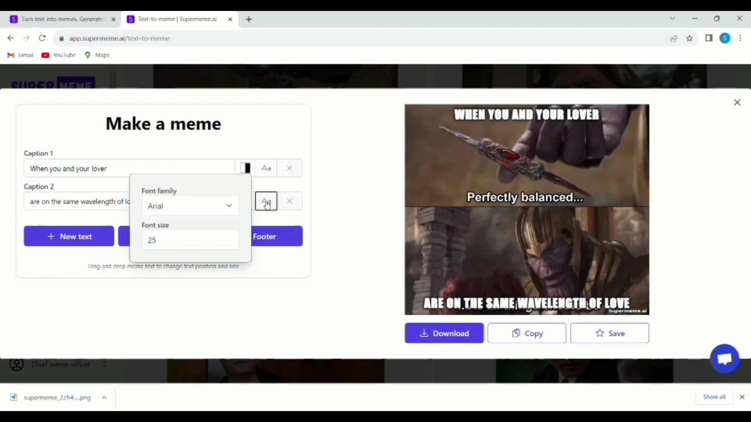751x422 pixels.
Task: Add a New text caption
Action: (x=69, y=236)
